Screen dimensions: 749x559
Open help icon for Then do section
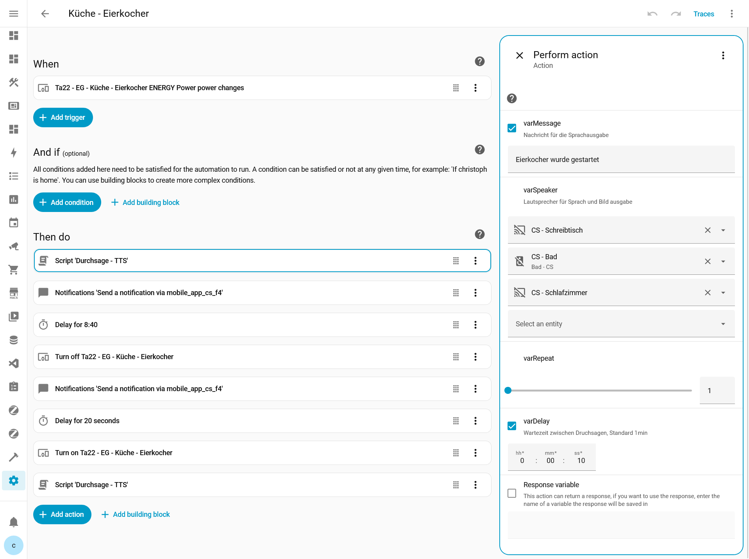(x=479, y=234)
